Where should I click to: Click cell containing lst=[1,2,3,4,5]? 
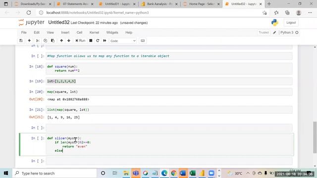169,81
